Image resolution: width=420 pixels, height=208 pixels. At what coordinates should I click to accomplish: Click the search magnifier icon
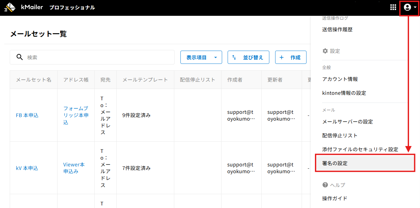(20, 57)
